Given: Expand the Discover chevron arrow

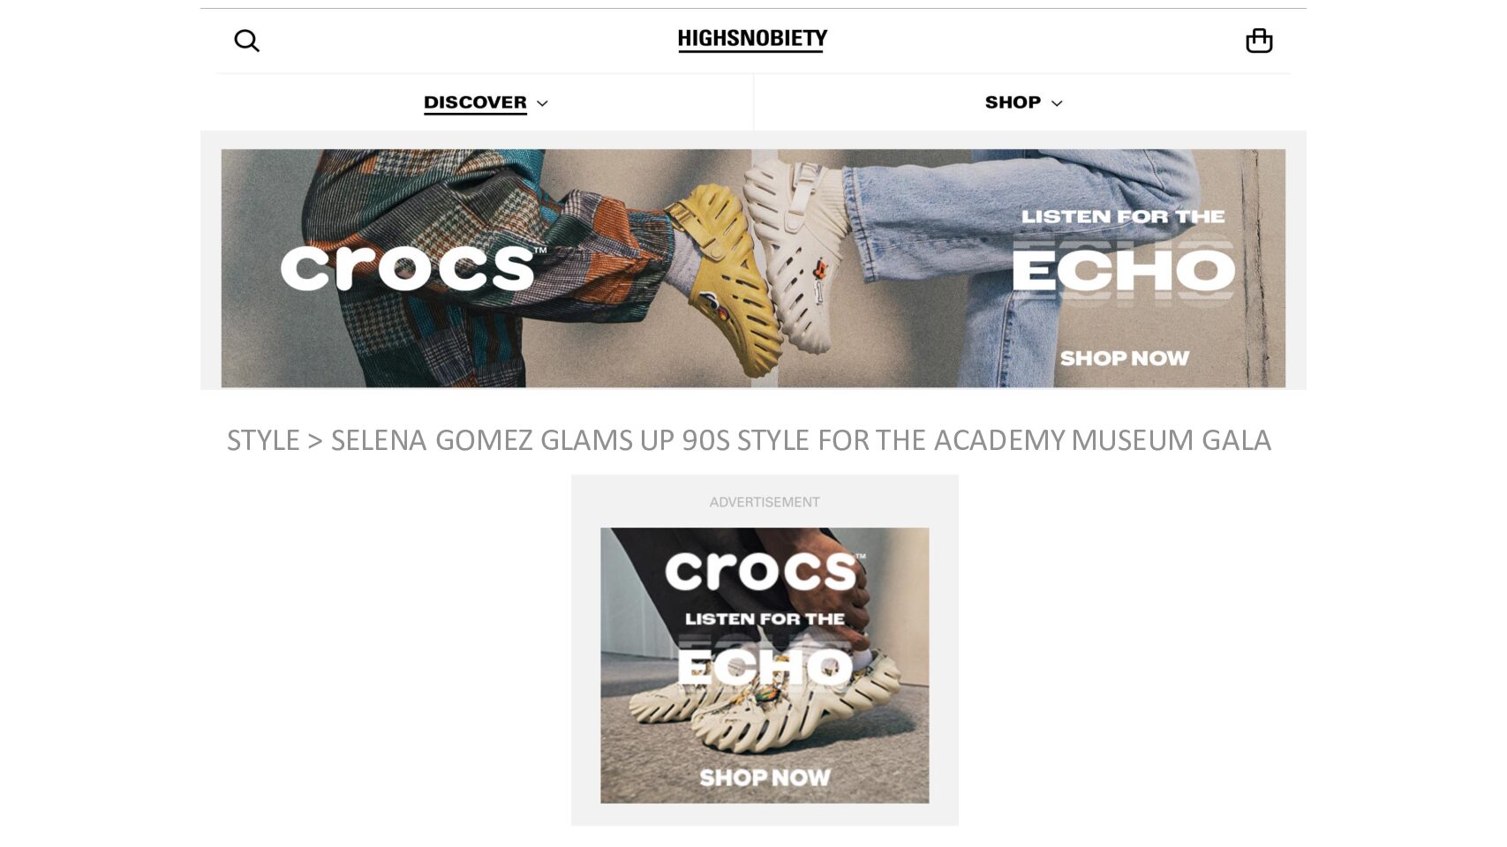Looking at the screenshot, I should click(542, 103).
